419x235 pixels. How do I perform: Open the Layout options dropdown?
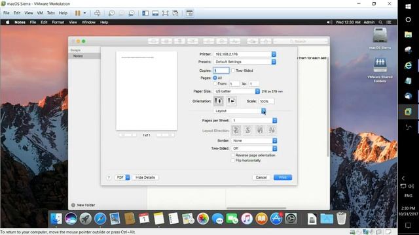(240, 111)
